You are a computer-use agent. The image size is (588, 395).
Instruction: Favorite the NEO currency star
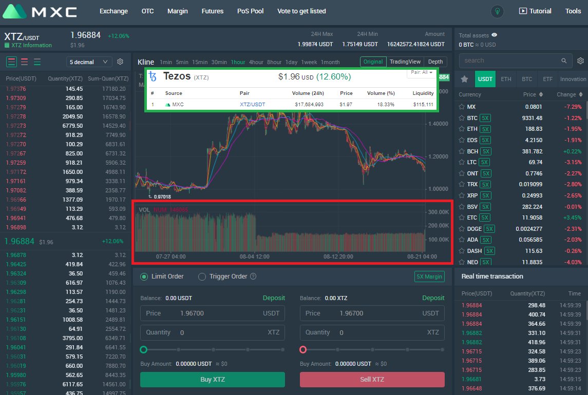(462, 262)
